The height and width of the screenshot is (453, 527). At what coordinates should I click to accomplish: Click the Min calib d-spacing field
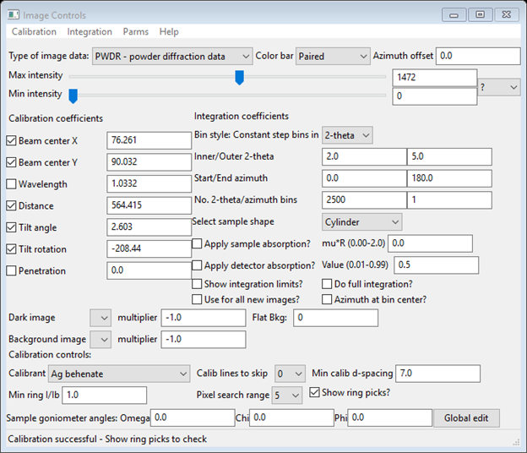coord(438,374)
